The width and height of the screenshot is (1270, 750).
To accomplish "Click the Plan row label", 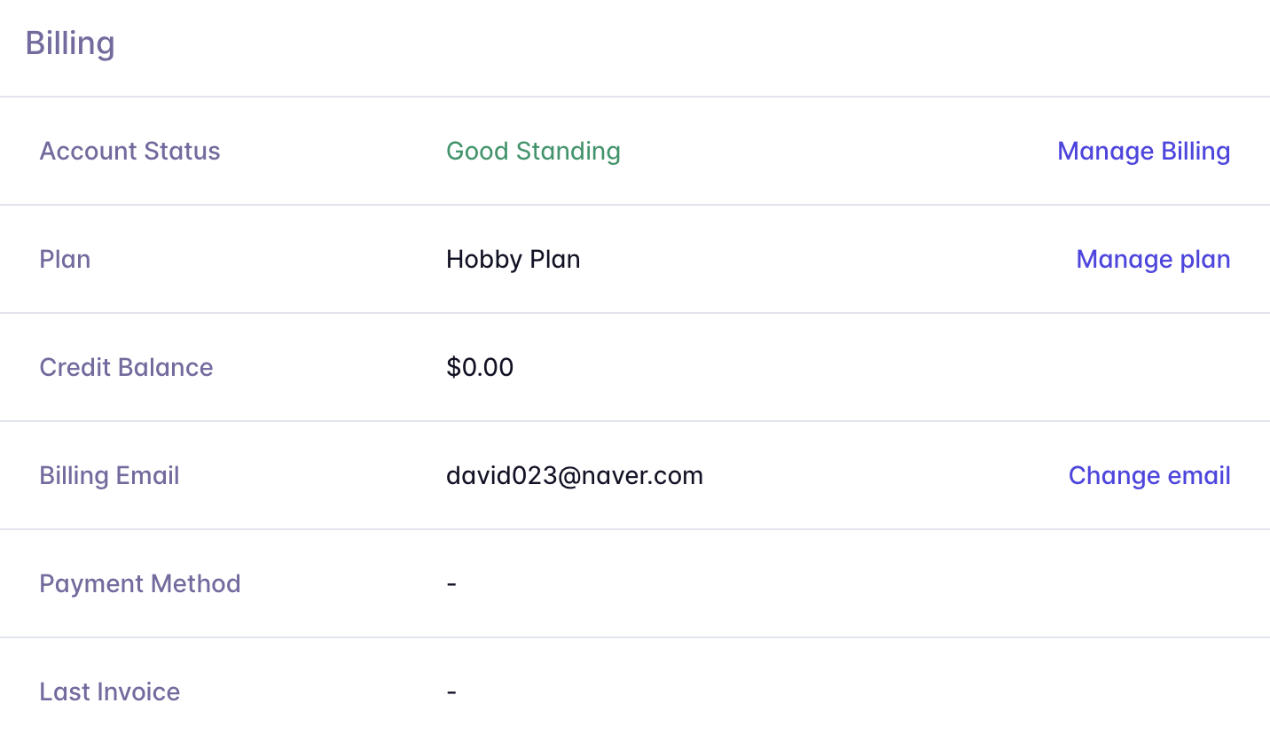I will coord(65,260).
